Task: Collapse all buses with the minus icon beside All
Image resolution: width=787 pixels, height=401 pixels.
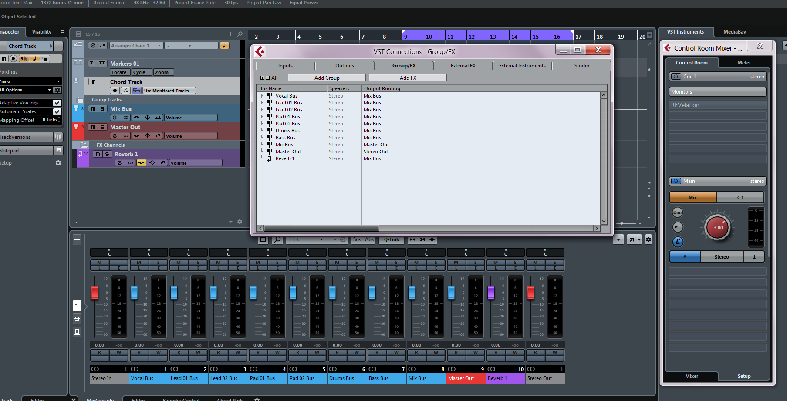Action: tap(267, 78)
